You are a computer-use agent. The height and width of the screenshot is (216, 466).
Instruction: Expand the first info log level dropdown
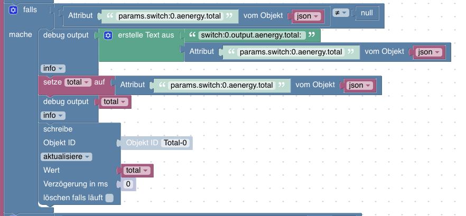(x=53, y=69)
